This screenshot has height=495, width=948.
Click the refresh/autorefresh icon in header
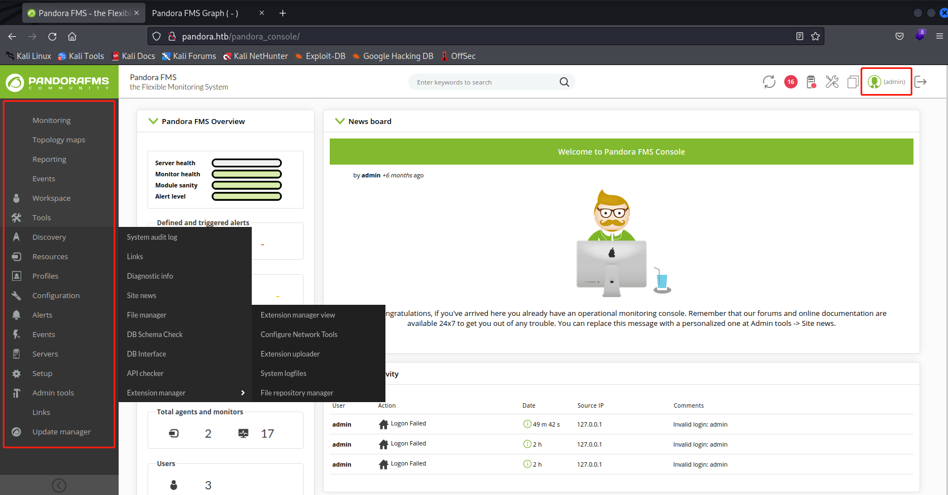(769, 82)
